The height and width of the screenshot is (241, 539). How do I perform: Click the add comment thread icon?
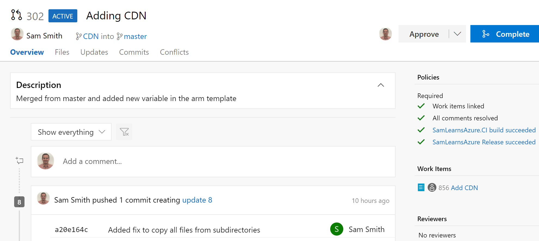20,160
